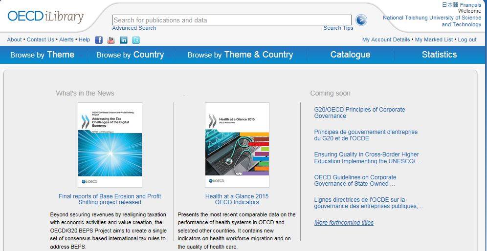Open My Account Details

(386, 39)
